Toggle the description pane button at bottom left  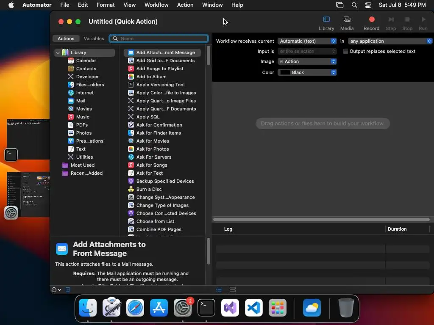coord(68,289)
